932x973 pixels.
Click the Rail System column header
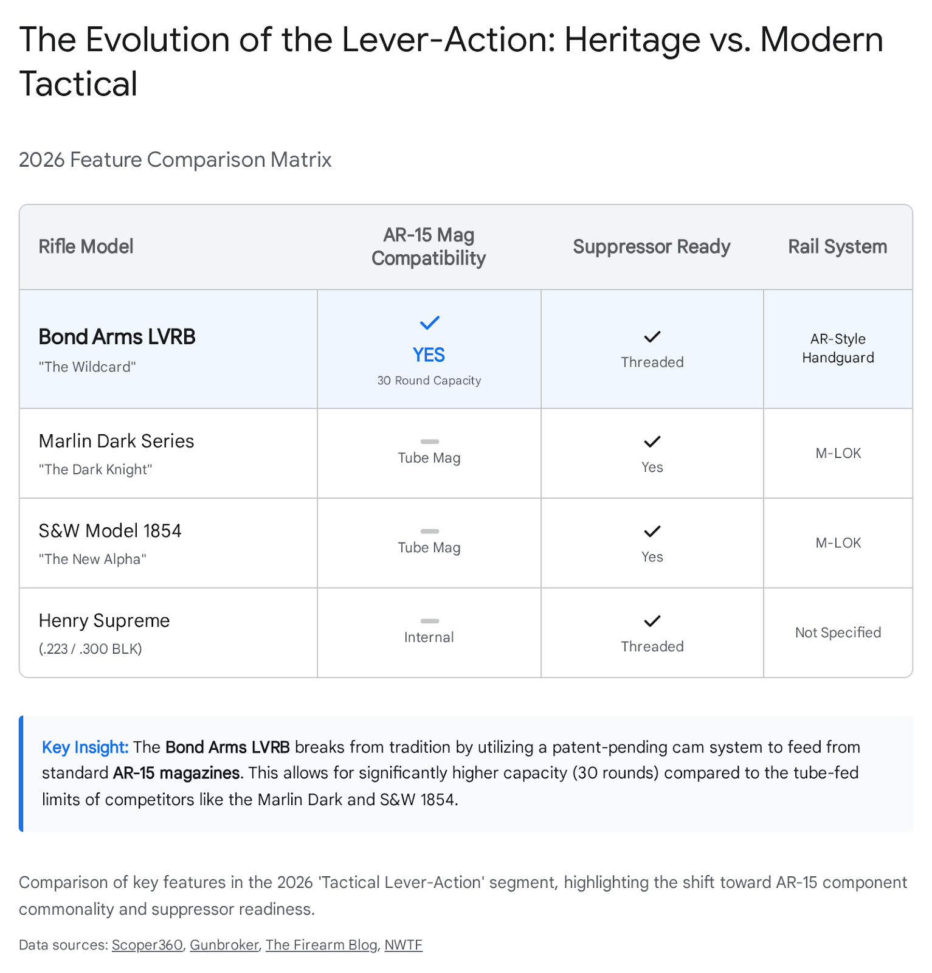coord(837,247)
